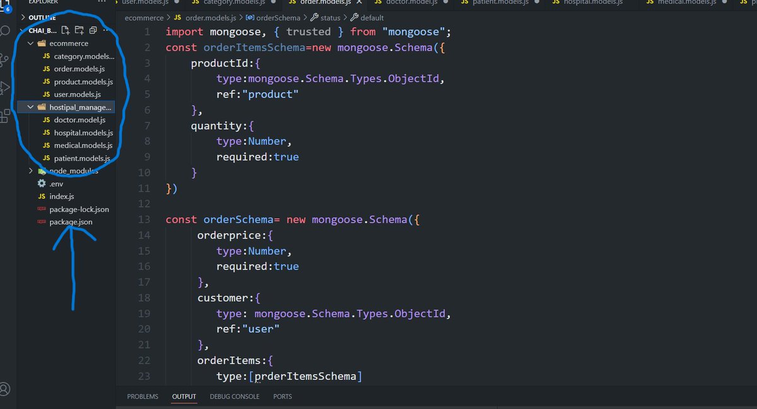Click the status breadcrumb segment
The width and height of the screenshot is (757, 409).
click(330, 18)
